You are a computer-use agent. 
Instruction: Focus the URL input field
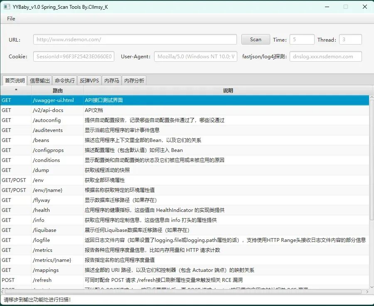[135, 40]
